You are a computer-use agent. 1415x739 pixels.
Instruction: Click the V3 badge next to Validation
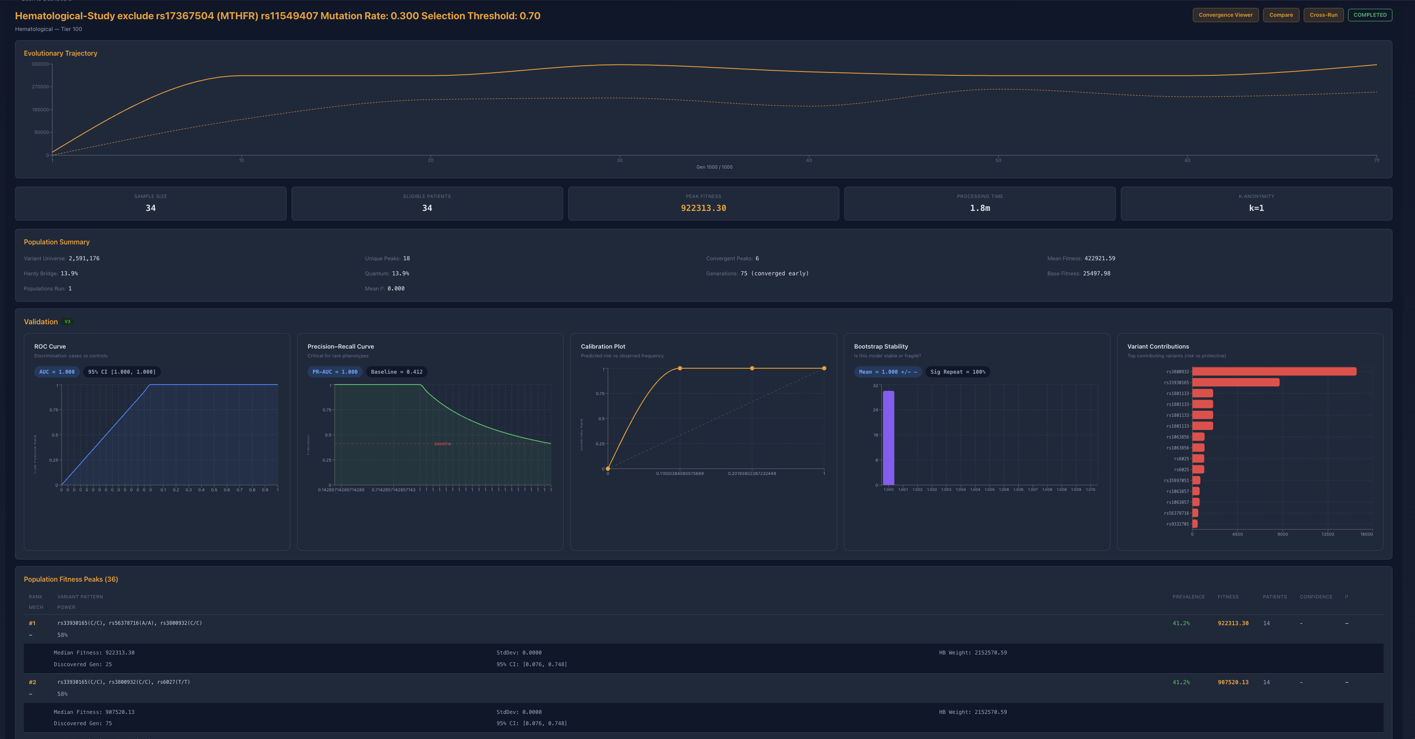tap(67, 322)
